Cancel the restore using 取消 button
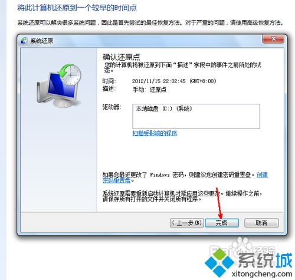 click(x=261, y=223)
